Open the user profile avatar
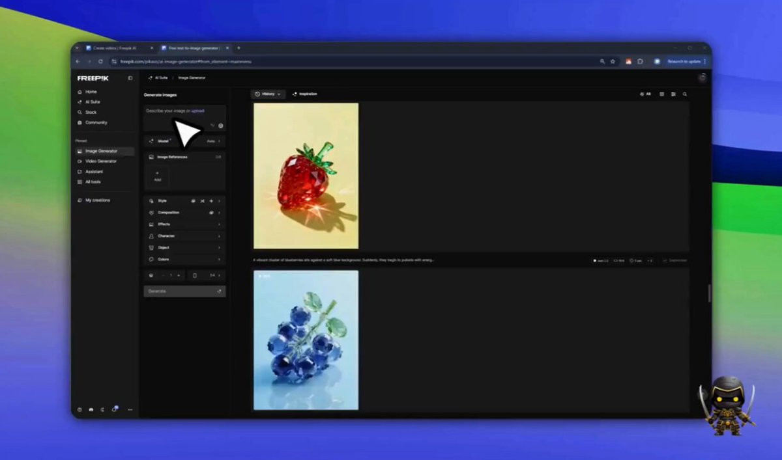 [702, 77]
